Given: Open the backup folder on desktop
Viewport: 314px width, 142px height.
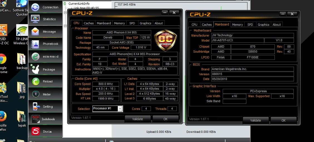Looking at the screenshot, I should point(22,61).
